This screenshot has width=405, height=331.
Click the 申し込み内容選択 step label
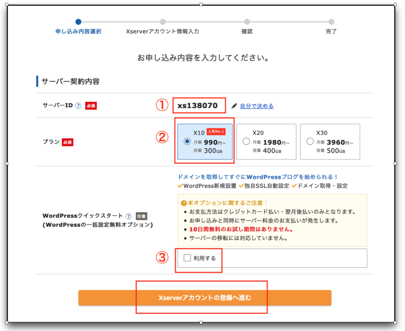pos(78,32)
